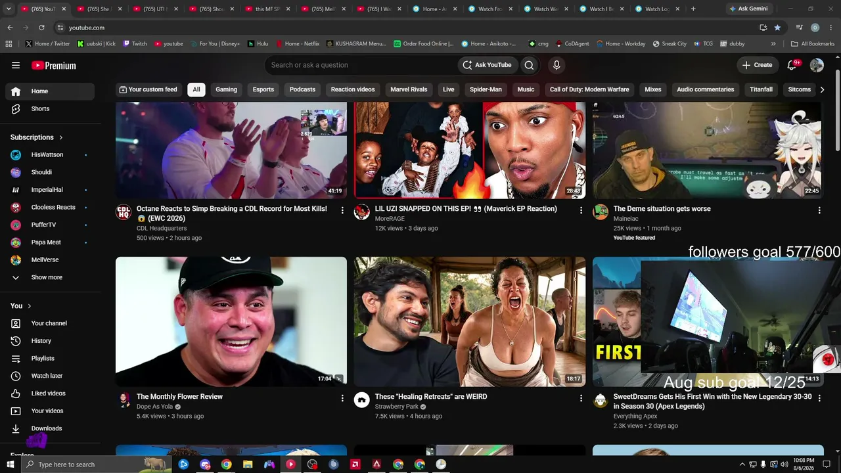Open options for Healing Retreats video

point(581,398)
